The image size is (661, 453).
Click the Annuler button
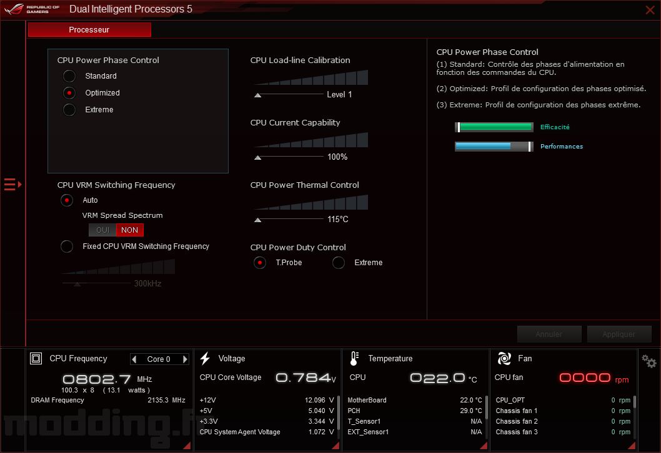(549, 334)
